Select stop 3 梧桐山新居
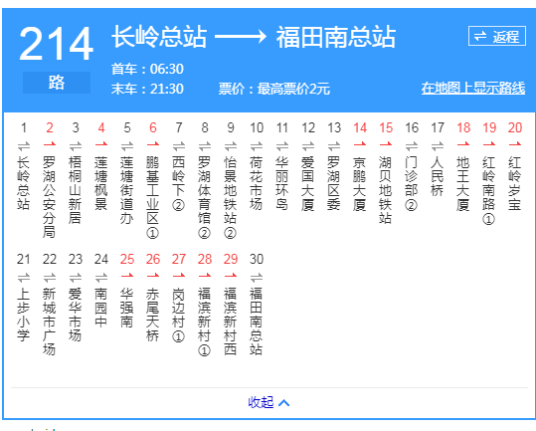This screenshot has height=431, width=536. (76, 190)
